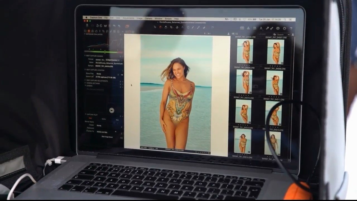This screenshot has height=201, width=357.
Task: Select the Crop tool in cursor toolbar
Action: (x=171, y=27)
